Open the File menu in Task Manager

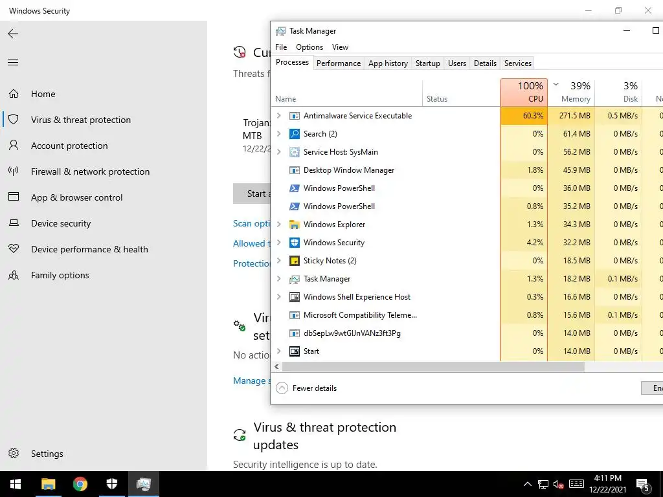(x=281, y=47)
